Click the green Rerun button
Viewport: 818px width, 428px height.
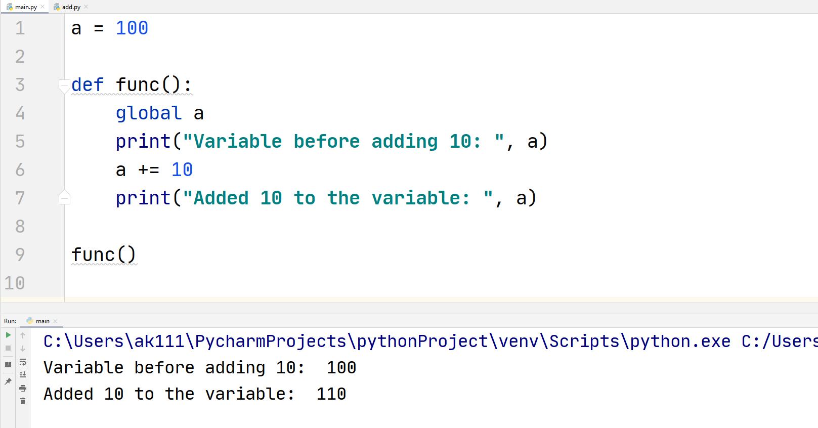(x=8, y=335)
